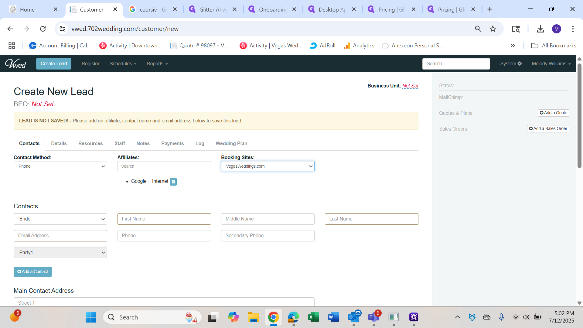Expand the Contact Method dropdown

point(60,166)
